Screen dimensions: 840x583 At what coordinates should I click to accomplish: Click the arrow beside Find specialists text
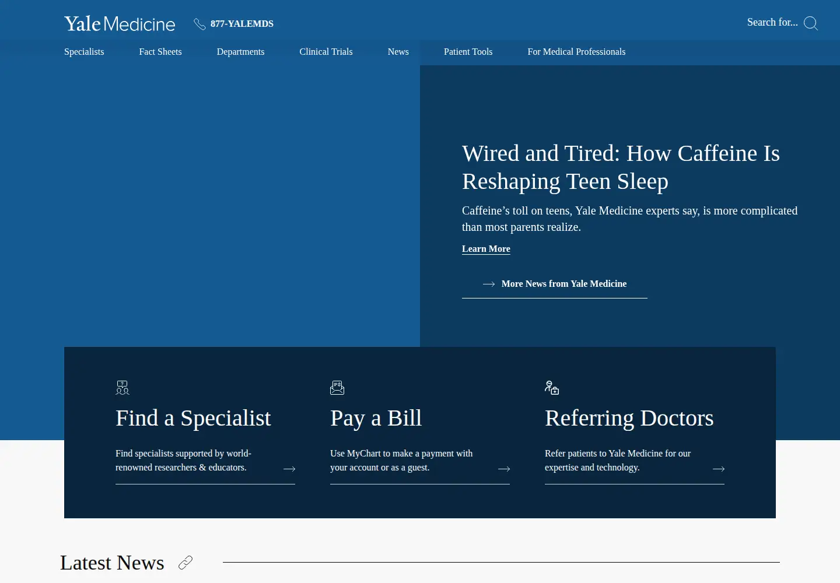289,469
